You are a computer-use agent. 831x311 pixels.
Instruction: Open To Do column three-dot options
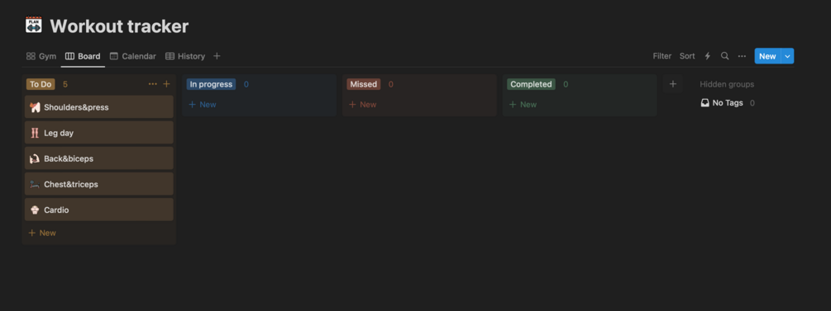pyautogui.click(x=153, y=84)
